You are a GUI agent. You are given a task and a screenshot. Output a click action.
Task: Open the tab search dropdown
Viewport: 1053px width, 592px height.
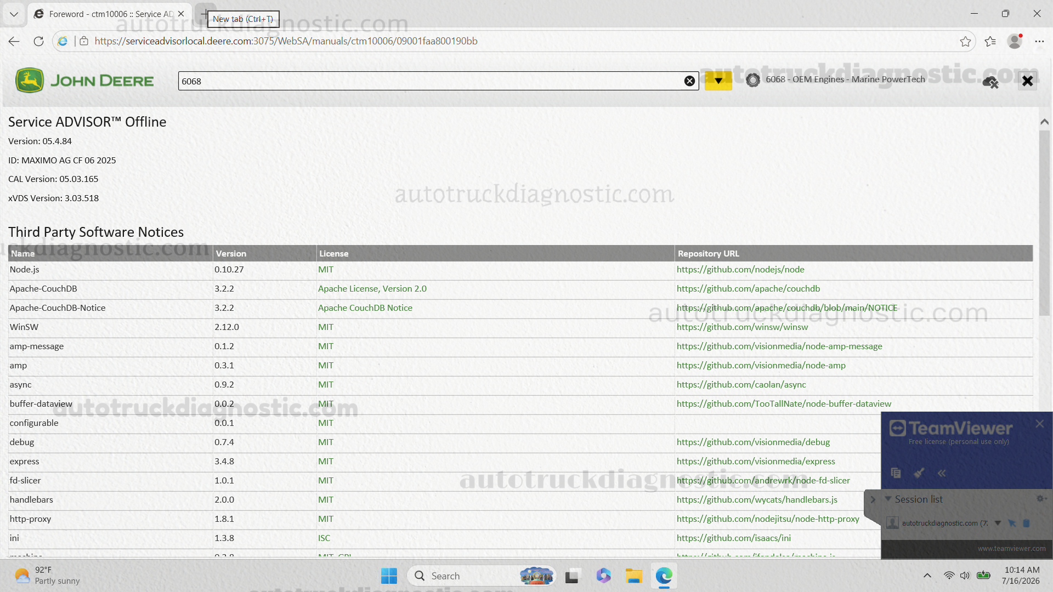coord(14,14)
